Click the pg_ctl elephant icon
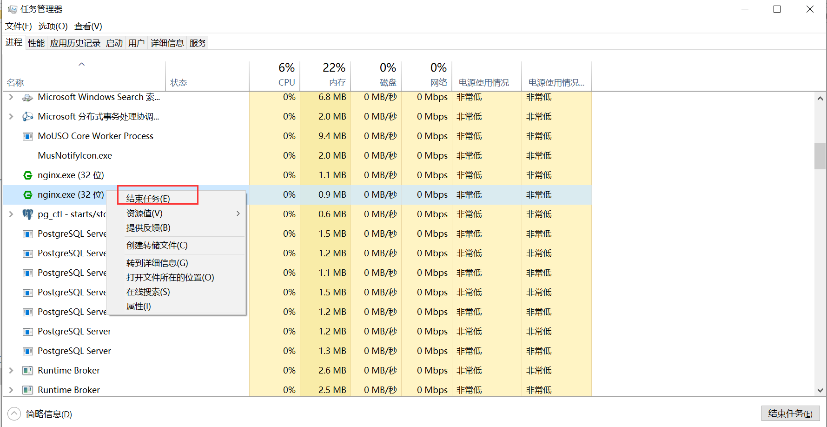This screenshot has height=427, width=827. [28, 214]
